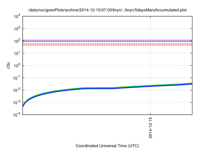Click the 10^2 y-axis tick label
The image size is (212, 149).
pyautogui.click(x=17, y=41)
